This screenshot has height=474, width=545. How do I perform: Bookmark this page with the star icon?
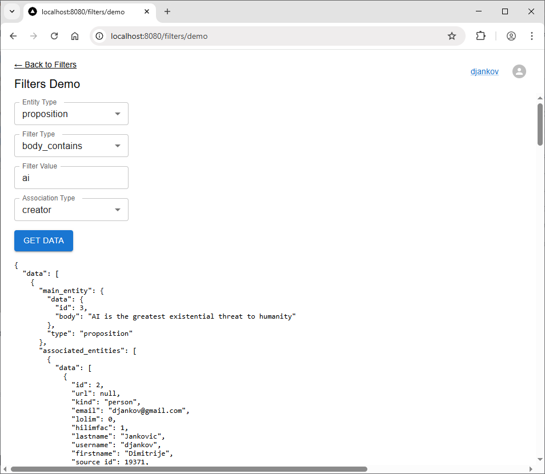coord(452,36)
